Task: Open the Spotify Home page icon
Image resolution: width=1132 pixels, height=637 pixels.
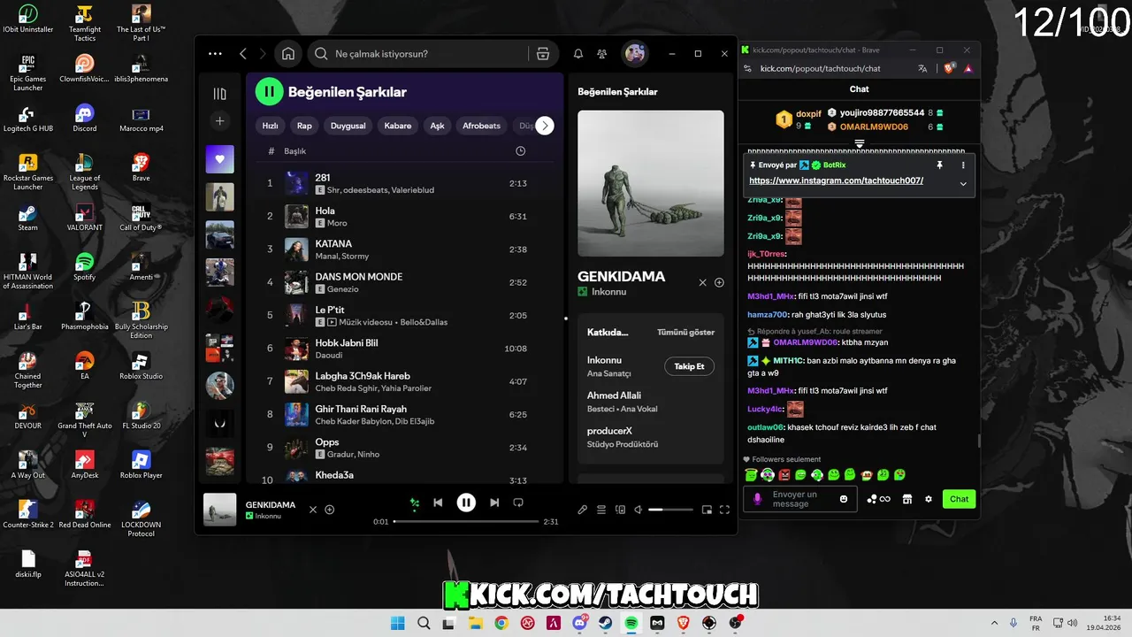Action: (x=288, y=54)
